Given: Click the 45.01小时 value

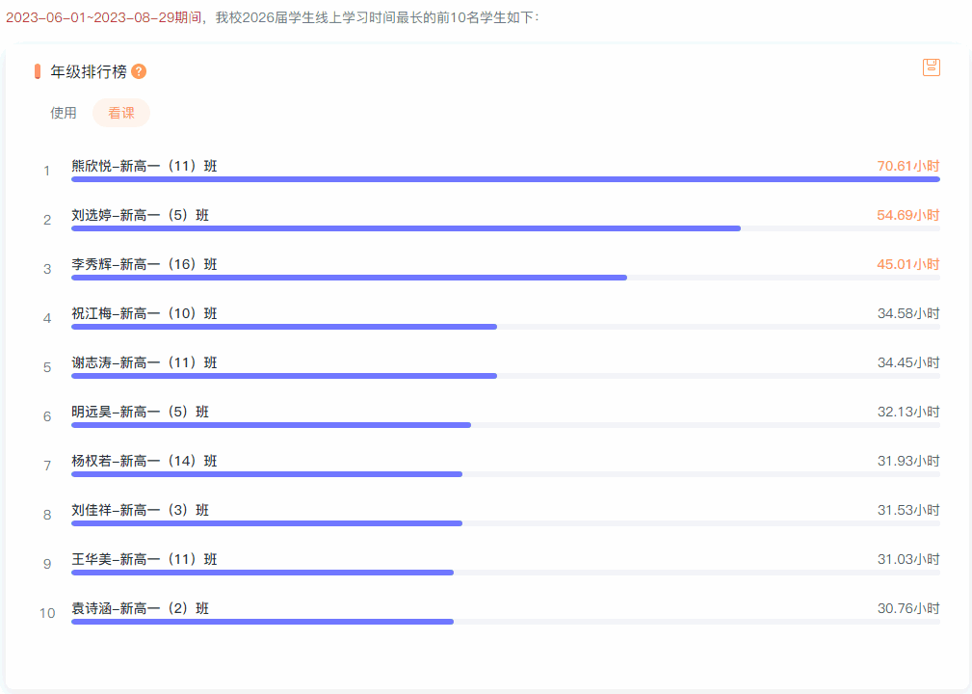Looking at the screenshot, I should (x=908, y=264).
